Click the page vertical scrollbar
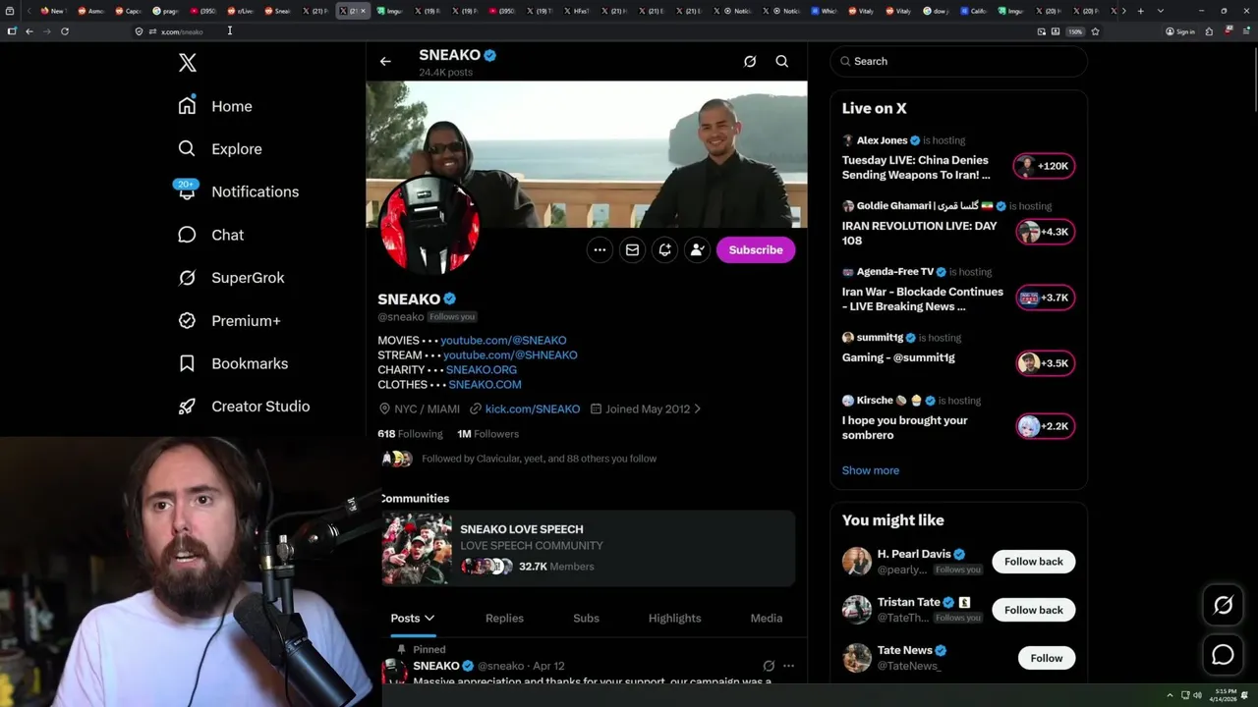This screenshot has height=707, width=1258. [x=1253, y=79]
